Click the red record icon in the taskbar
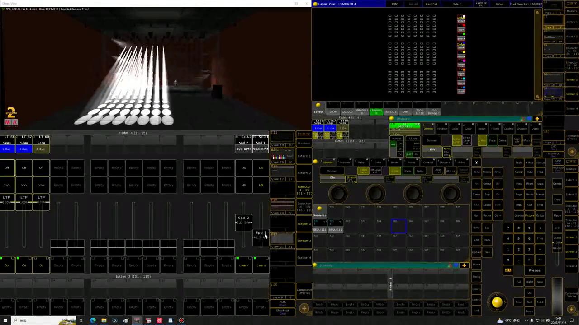Screen dimensions: 579x325 pos(181,320)
